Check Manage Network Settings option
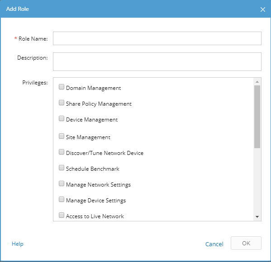 tap(62, 184)
